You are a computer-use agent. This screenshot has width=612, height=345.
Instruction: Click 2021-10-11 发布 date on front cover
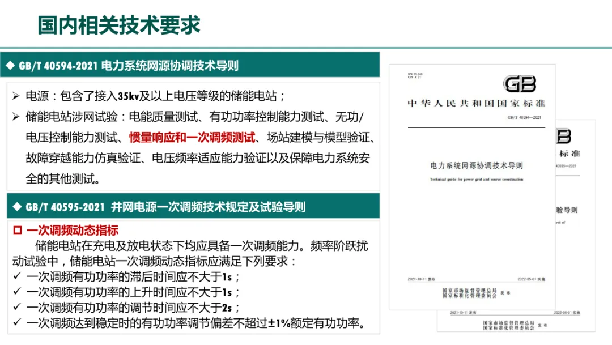tap(421, 279)
